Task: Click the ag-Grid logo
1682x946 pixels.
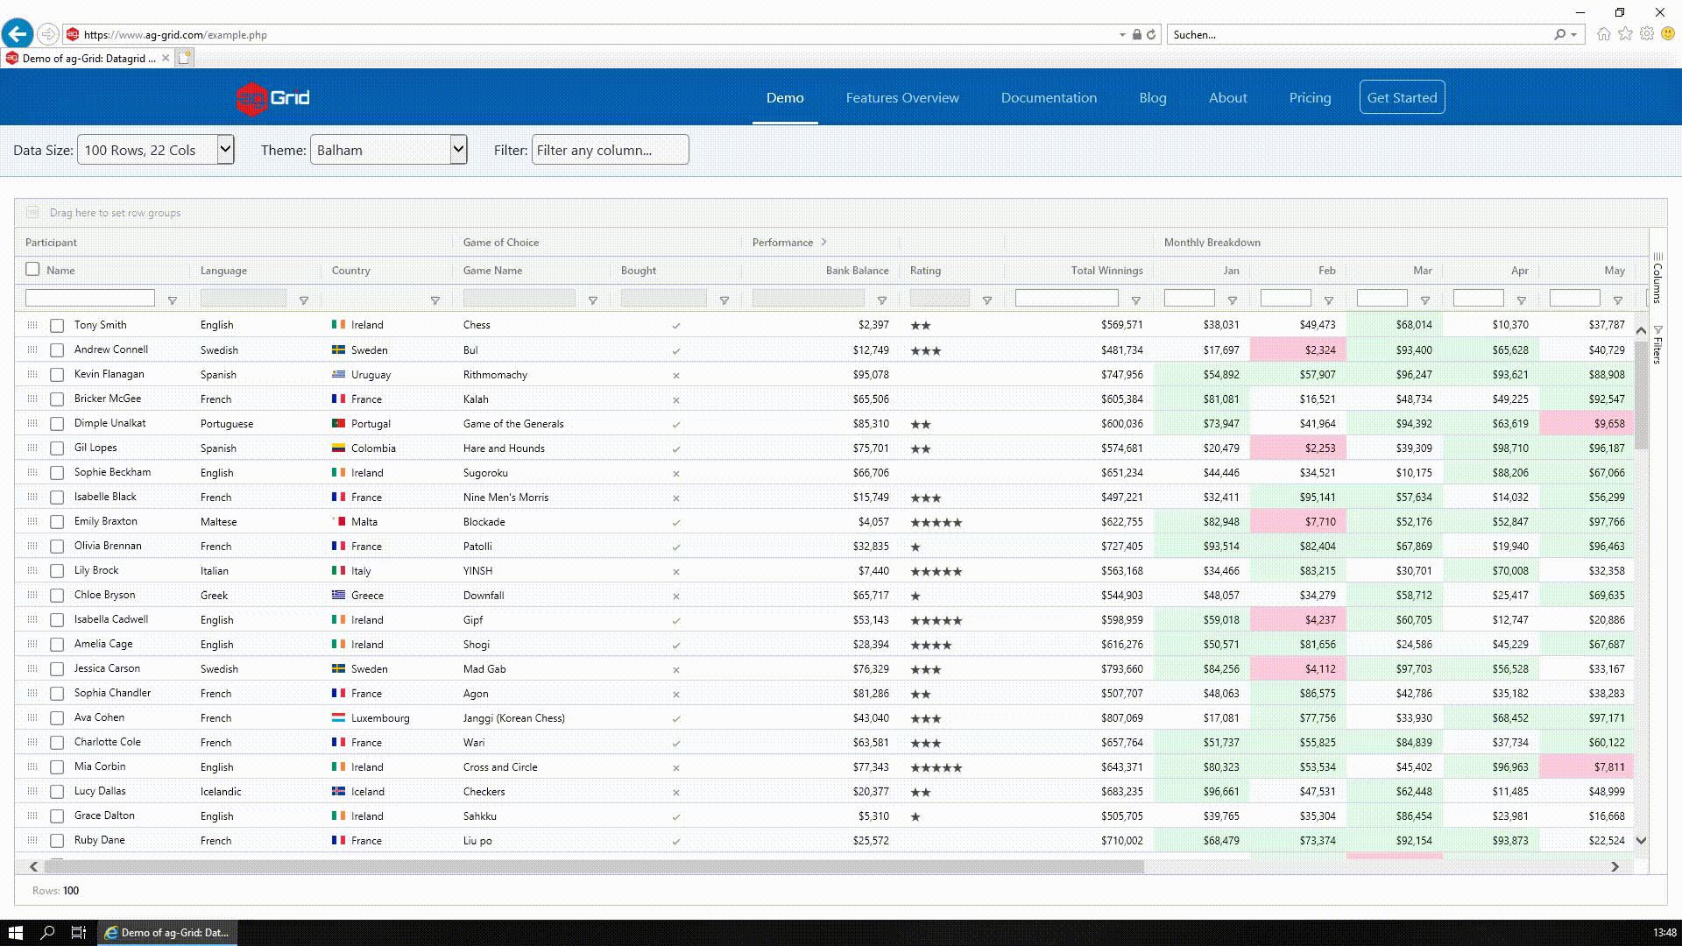Action: (x=273, y=98)
